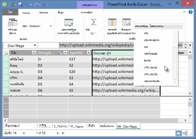The height and width of the screenshot is (139, 196).
Task: Open the Data Category dropdown in ribbon
Action: pyautogui.click(x=158, y=26)
